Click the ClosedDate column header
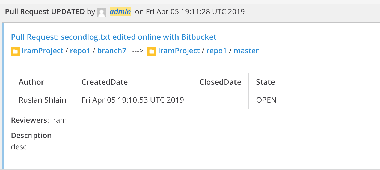 (x=220, y=82)
